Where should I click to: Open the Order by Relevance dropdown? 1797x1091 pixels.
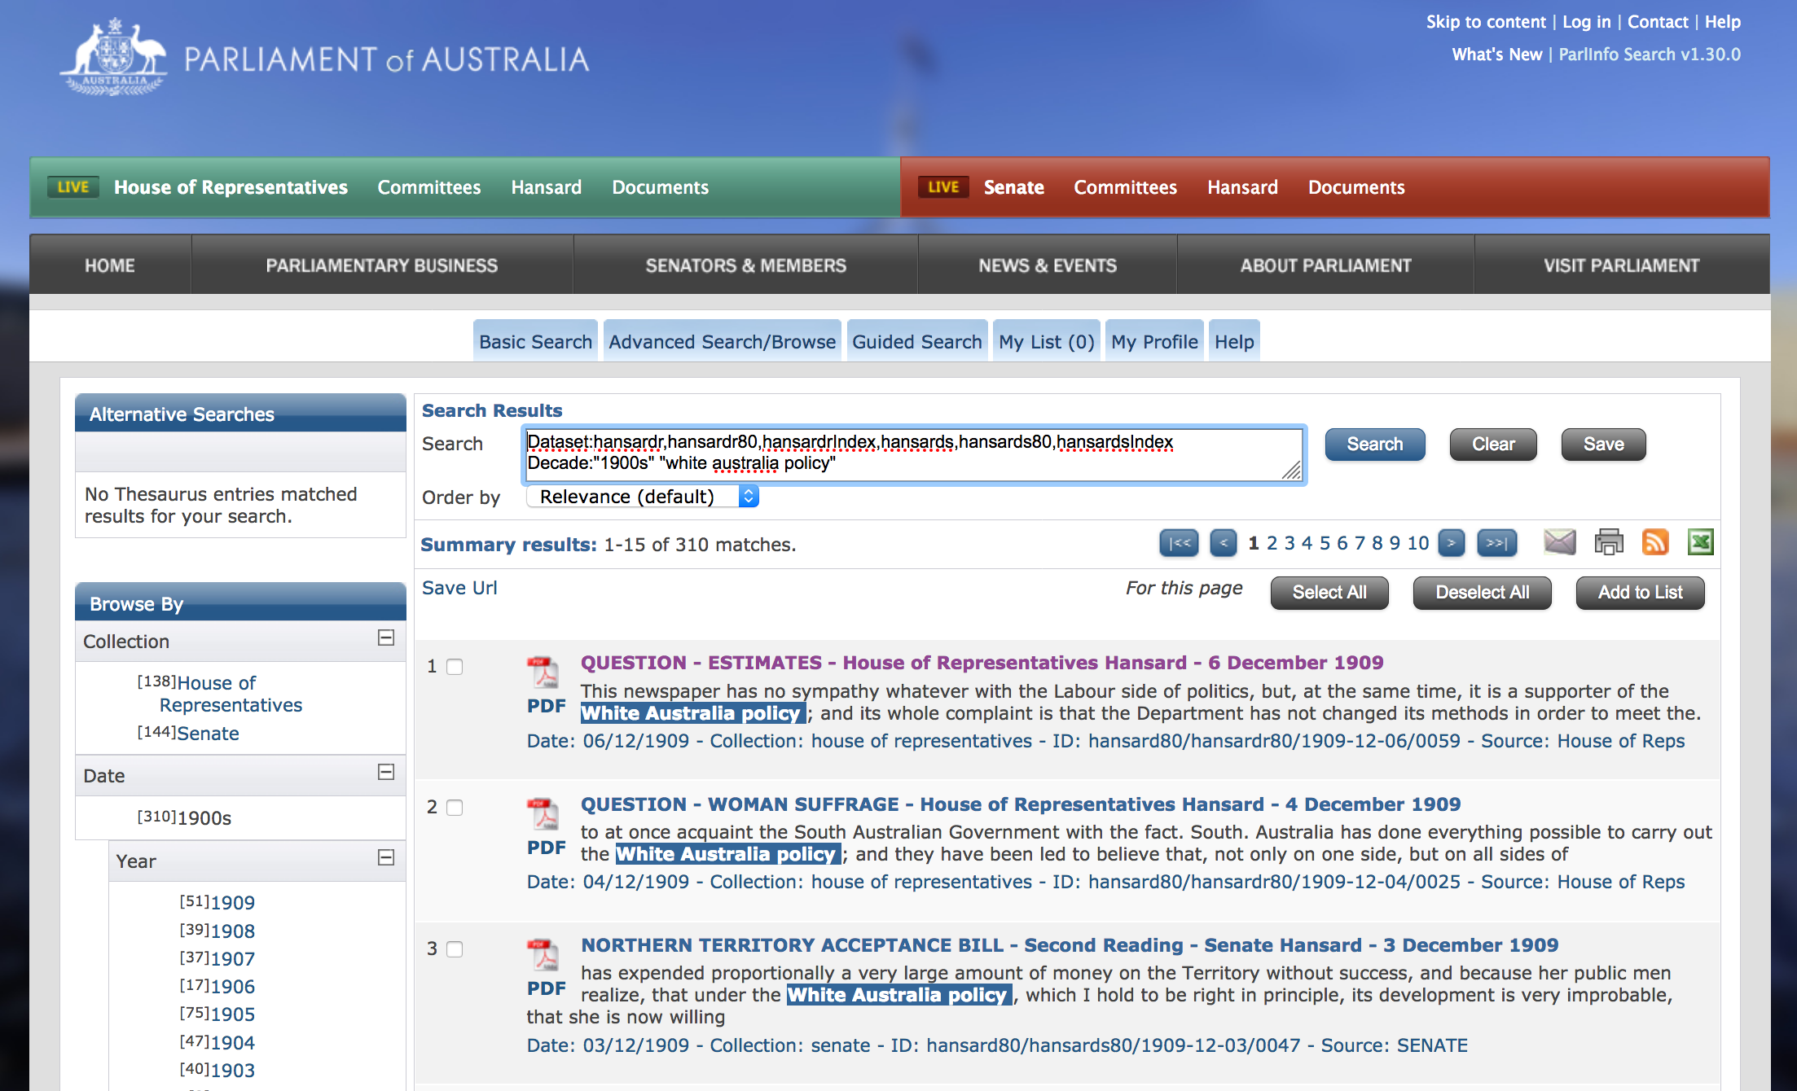pyautogui.click(x=642, y=497)
